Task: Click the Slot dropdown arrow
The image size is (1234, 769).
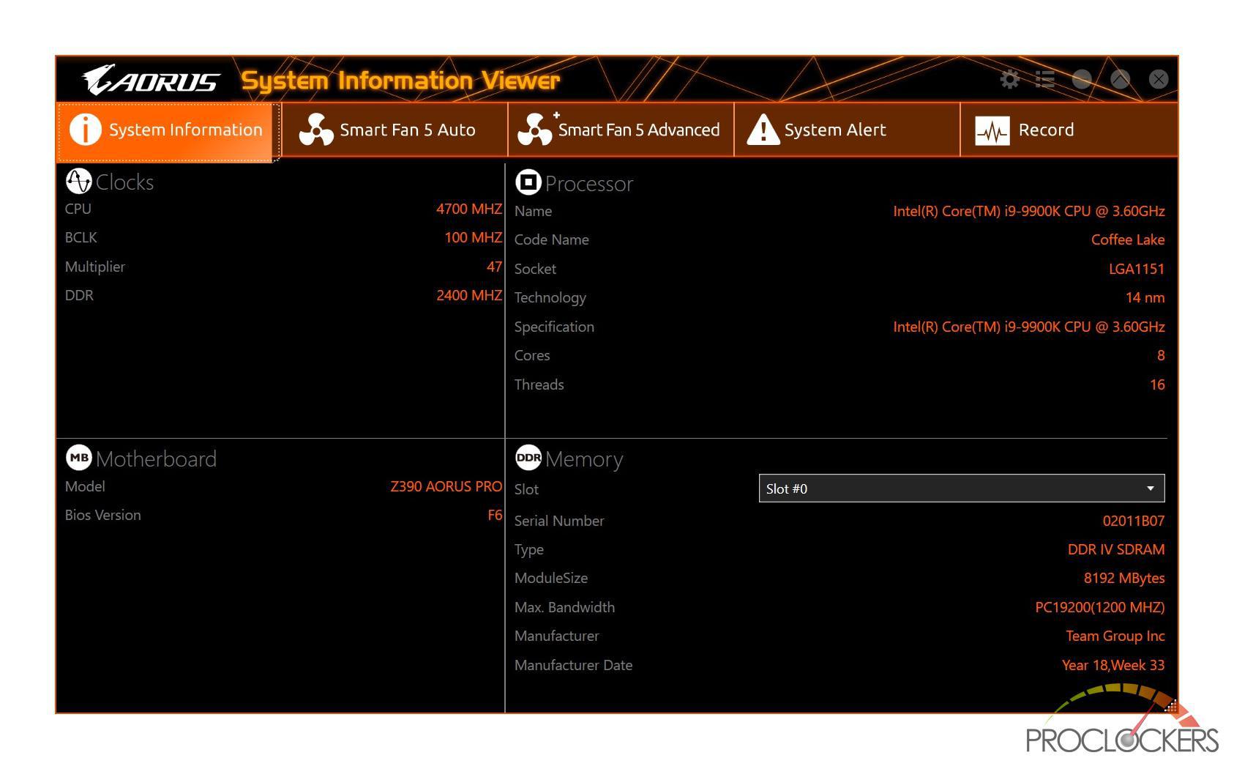Action: 1150,488
